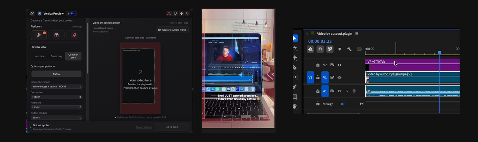Toggle lock on track V2

[318, 65]
